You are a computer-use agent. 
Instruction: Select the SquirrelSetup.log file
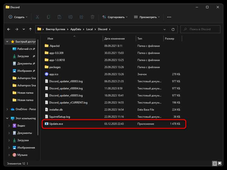click(60, 117)
